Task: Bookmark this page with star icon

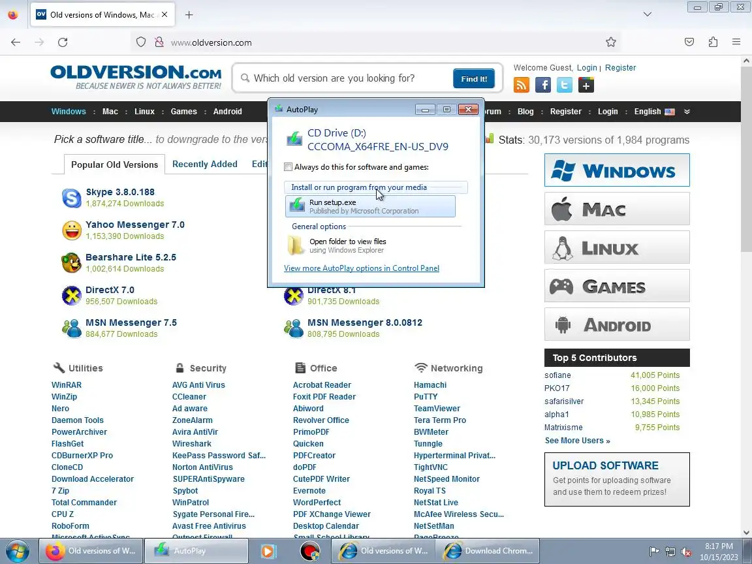Action: tap(610, 42)
